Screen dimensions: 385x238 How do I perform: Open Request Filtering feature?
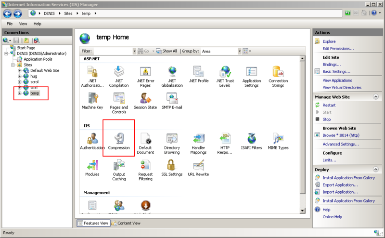145,170
